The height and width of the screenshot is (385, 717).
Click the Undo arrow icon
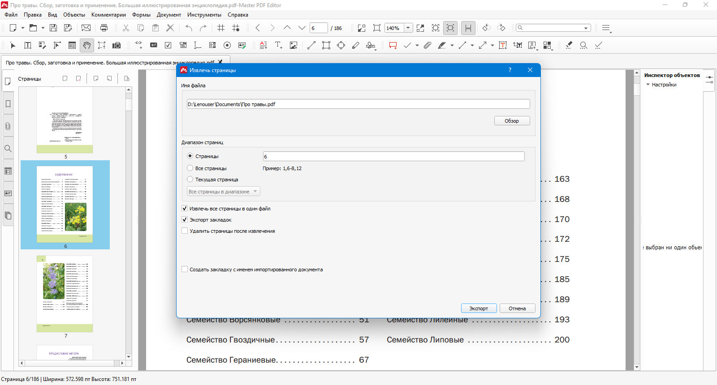(x=189, y=28)
